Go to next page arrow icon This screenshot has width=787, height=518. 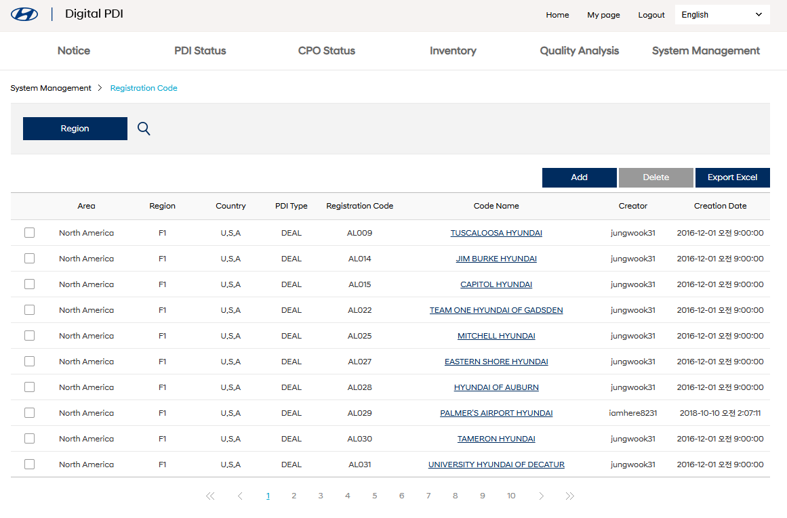pos(541,496)
